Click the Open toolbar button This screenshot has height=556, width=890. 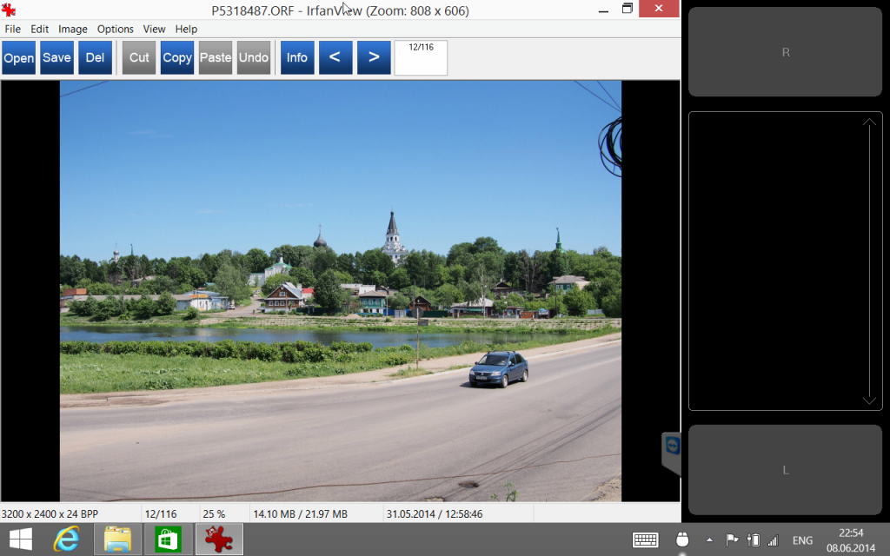[18, 57]
